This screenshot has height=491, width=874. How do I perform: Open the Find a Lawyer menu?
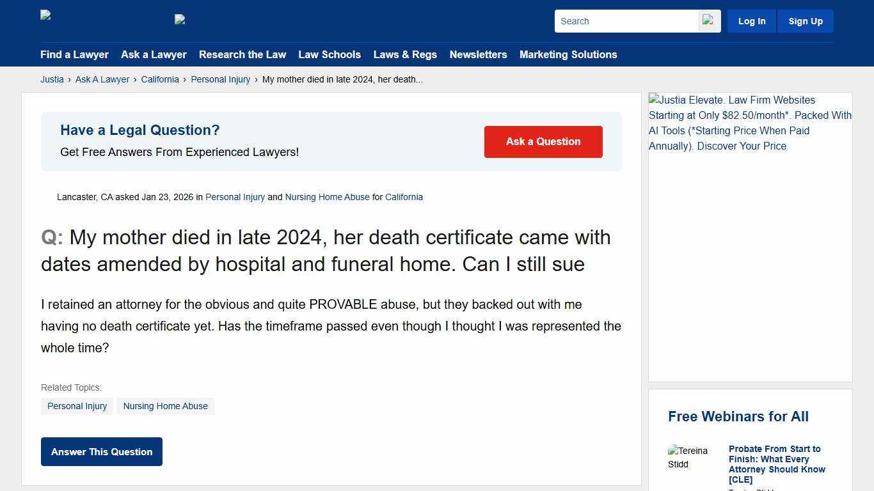74,54
